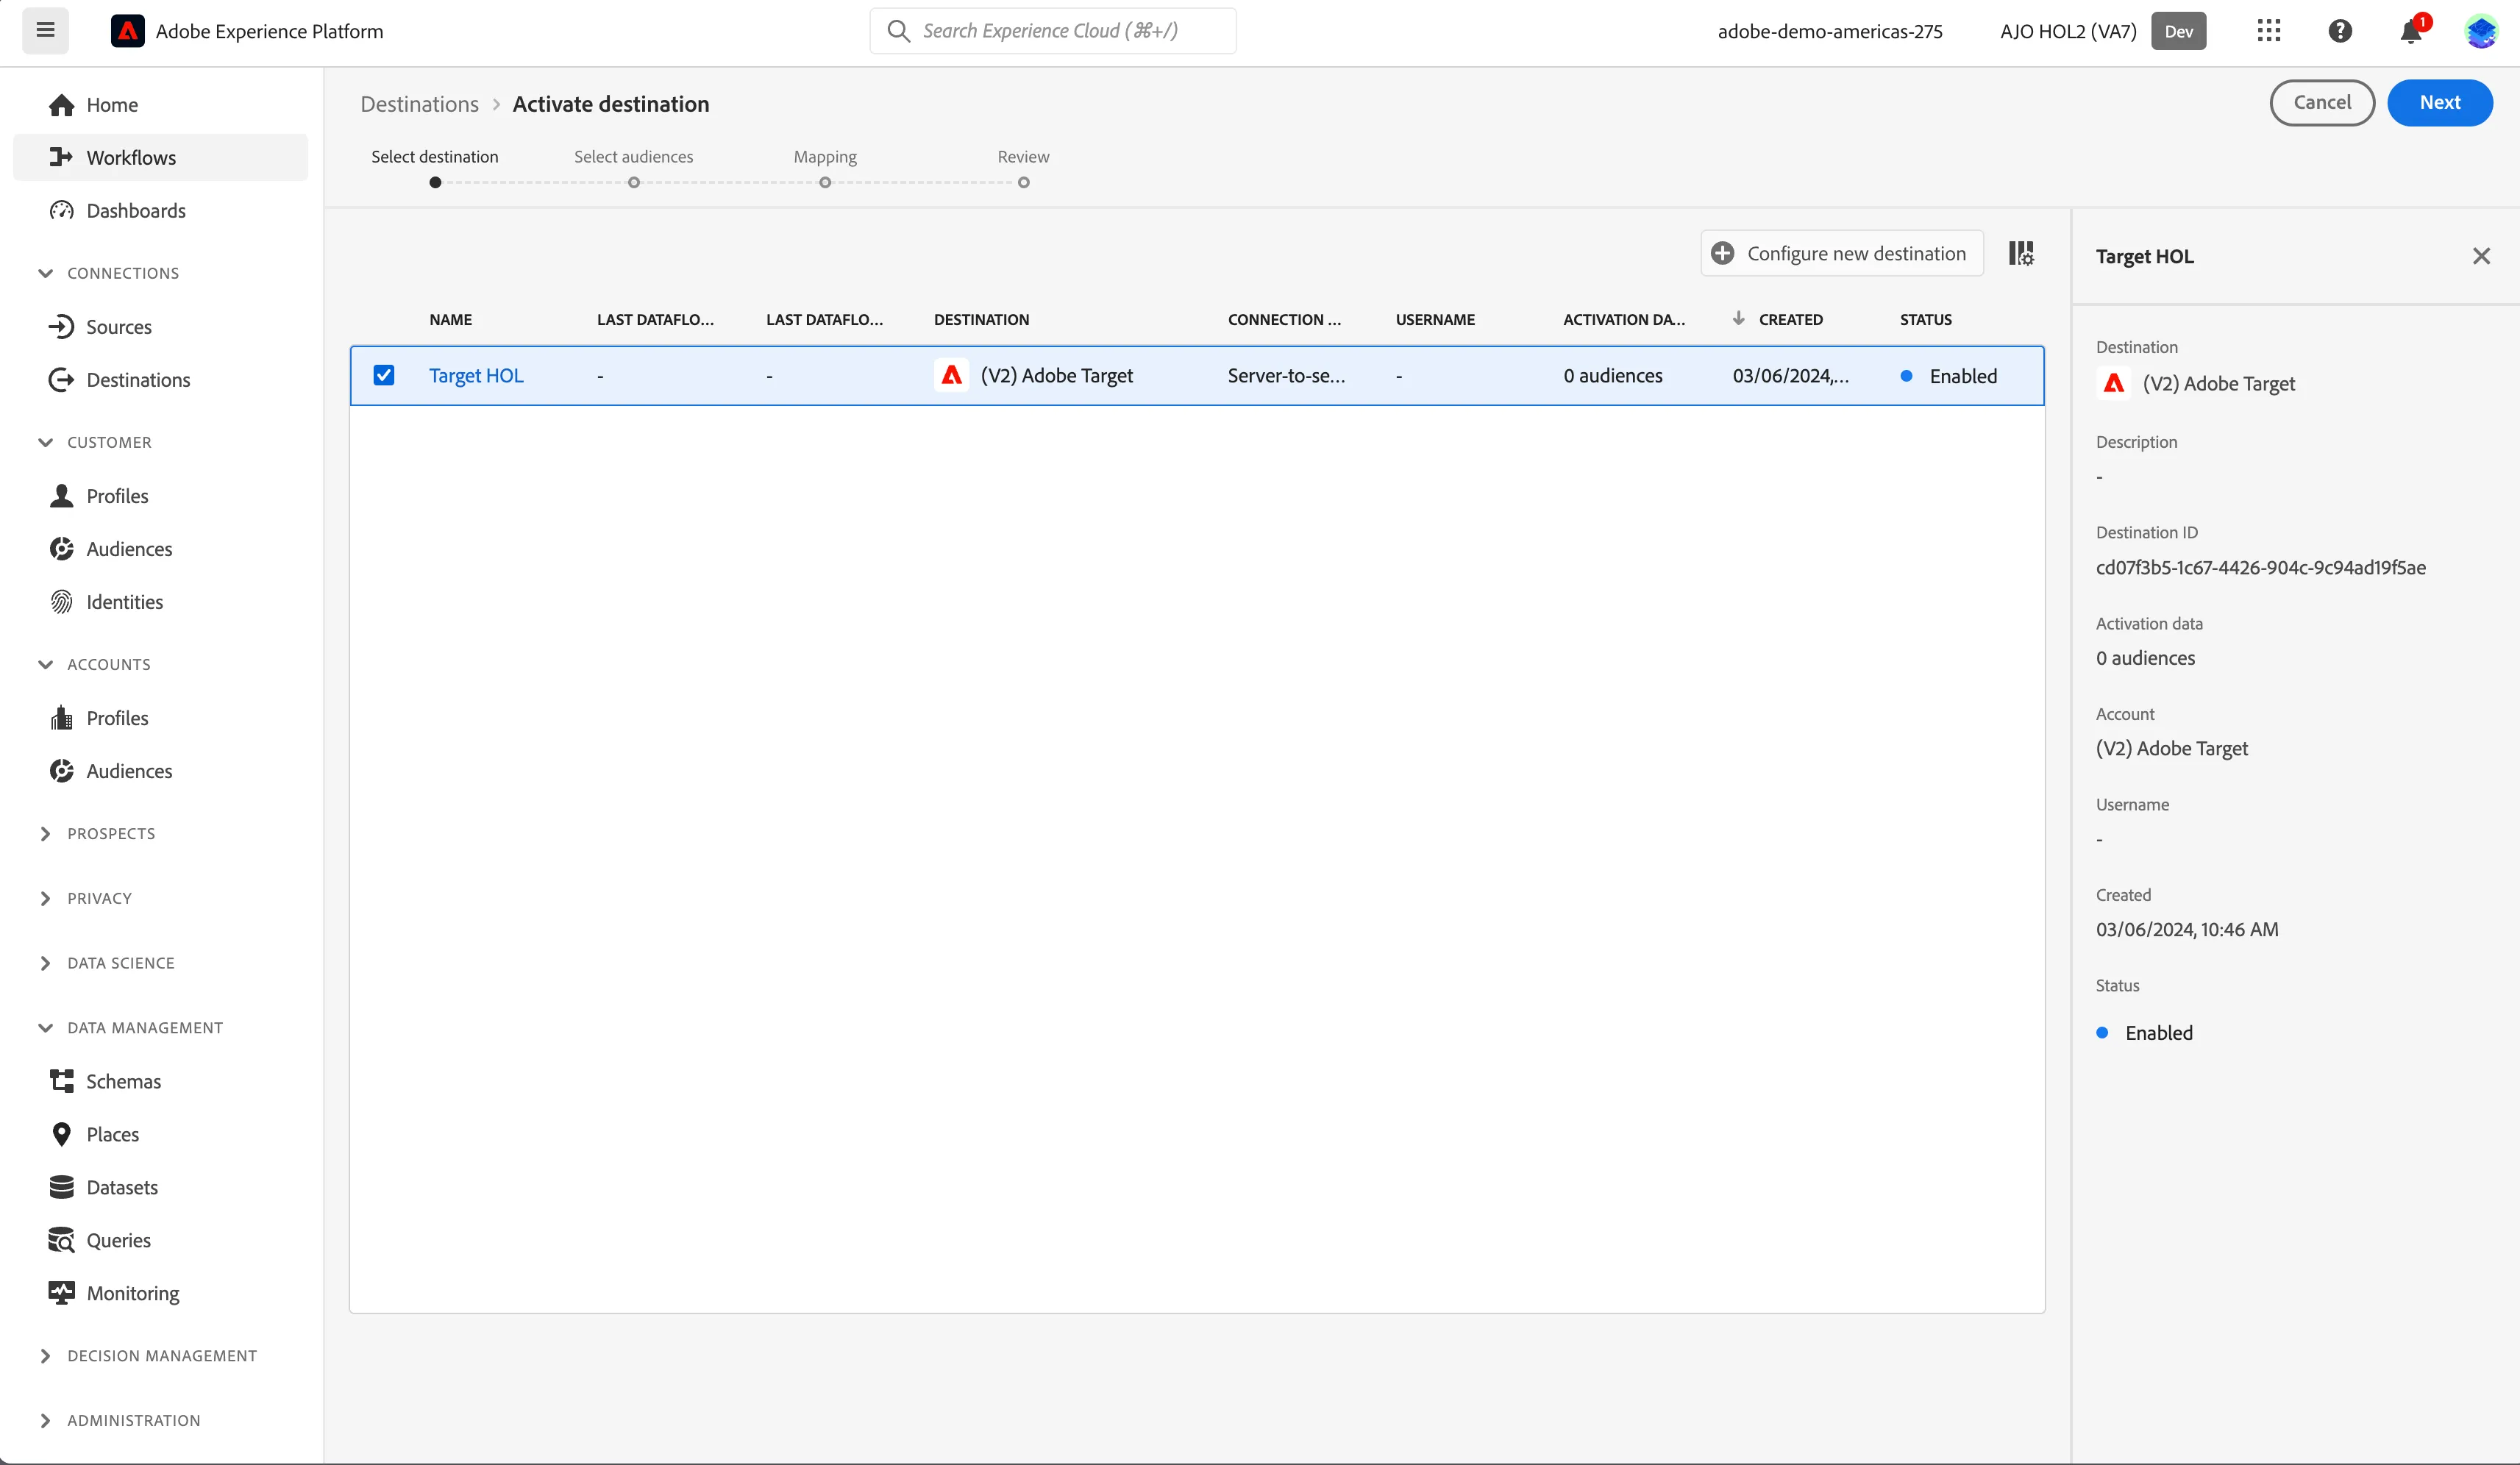Open Schemas under Data Management
Image resolution: width=2520 pixels, height=1465 pixels.
click(x=160, y=1081)
